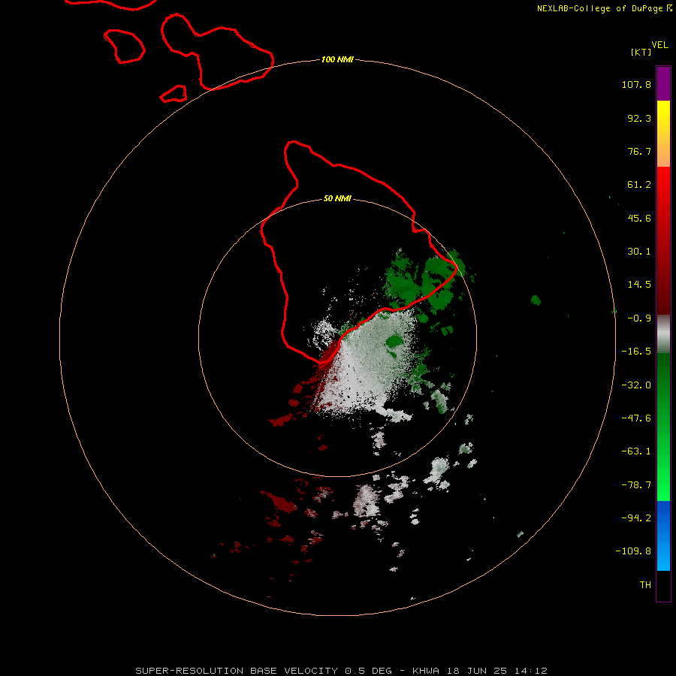Click the purple segment of the velocity color bar
This screenshot has width=676, height=676.
tap(663, 83)
